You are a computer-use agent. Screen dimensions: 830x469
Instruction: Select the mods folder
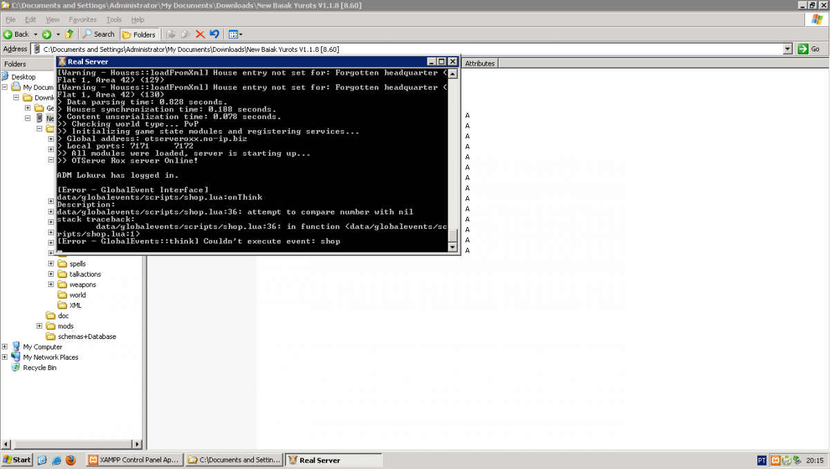[66, 326]
